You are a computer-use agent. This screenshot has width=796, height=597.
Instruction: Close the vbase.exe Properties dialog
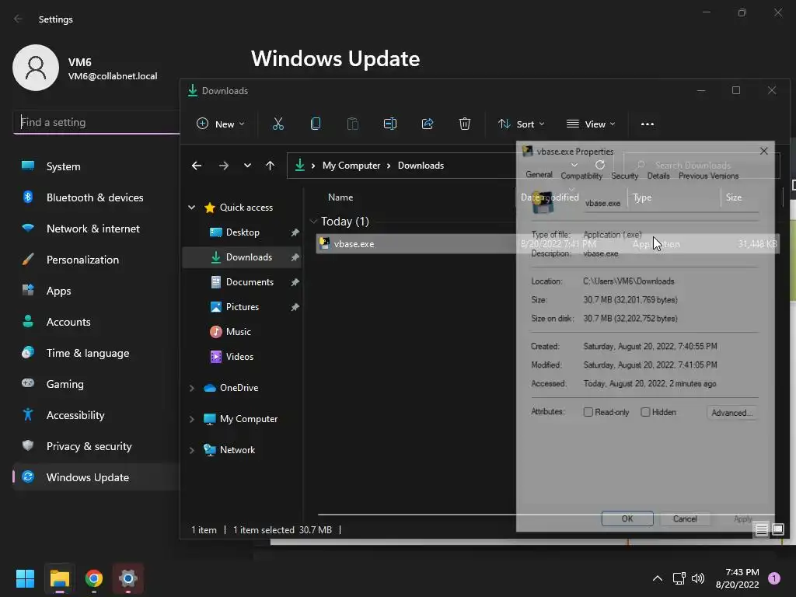point(763,151)
